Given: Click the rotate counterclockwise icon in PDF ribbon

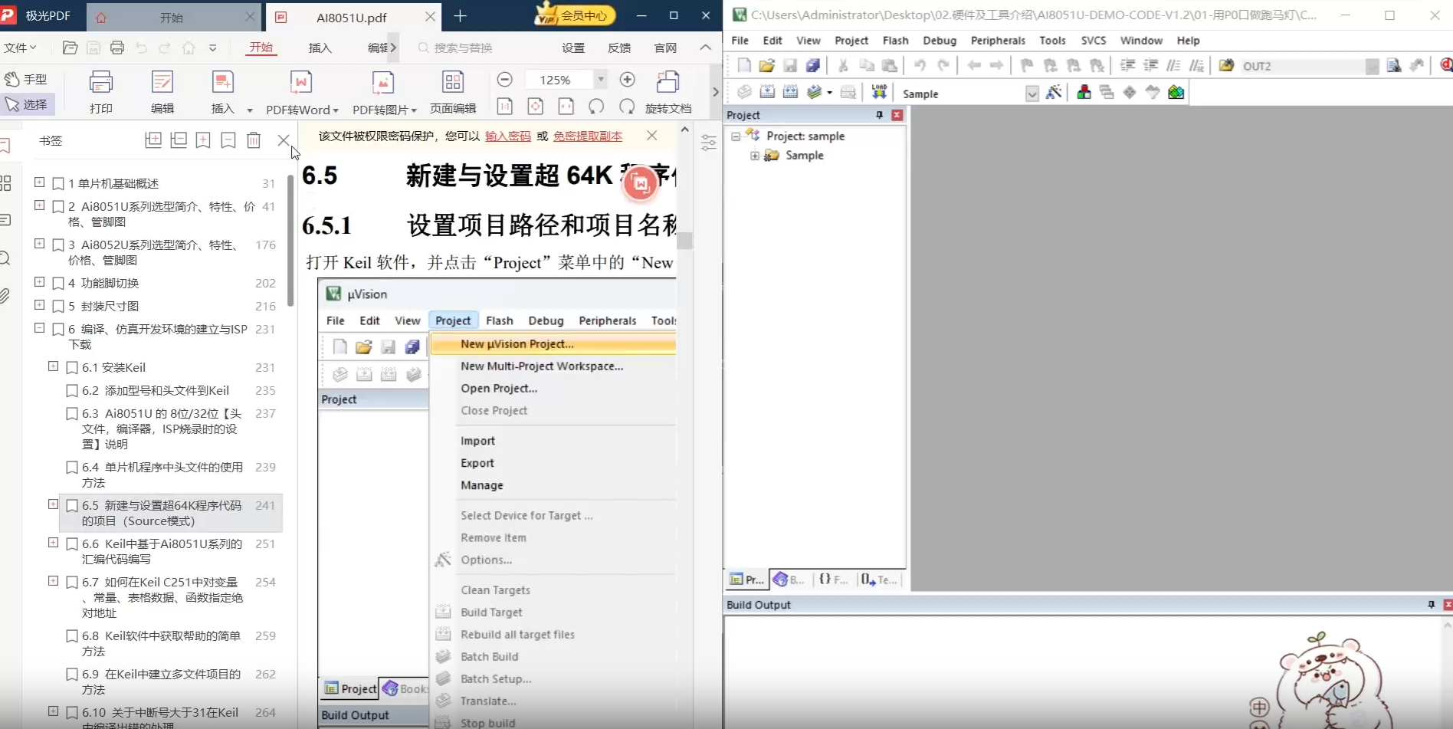Looking at the screenshot, I should pyautogui.click(x=596, y=107).
